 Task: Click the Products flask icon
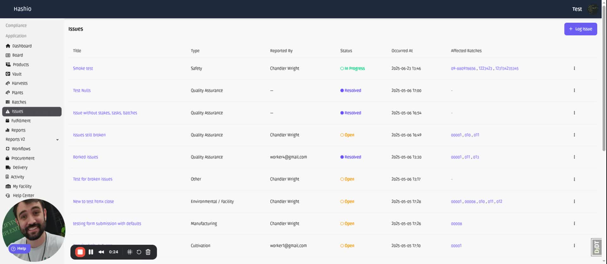8,64
